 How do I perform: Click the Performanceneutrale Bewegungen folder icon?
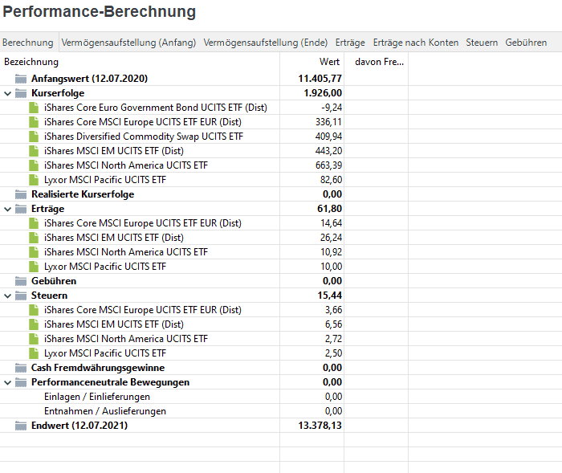[21, 382]
